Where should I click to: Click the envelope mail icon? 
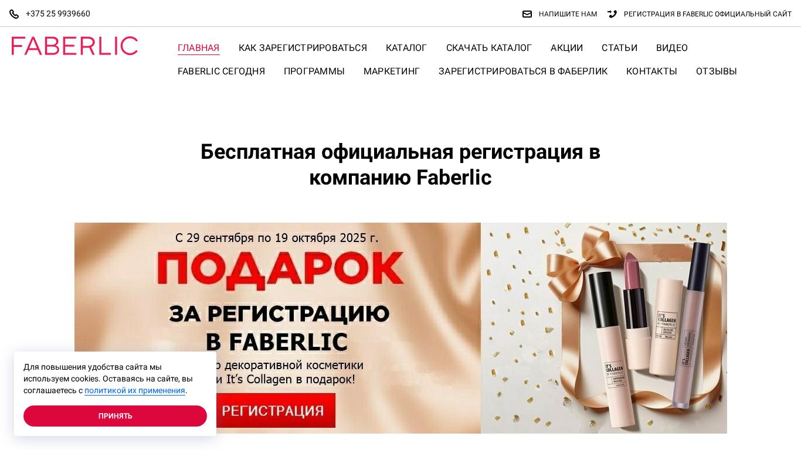point(527,14)
